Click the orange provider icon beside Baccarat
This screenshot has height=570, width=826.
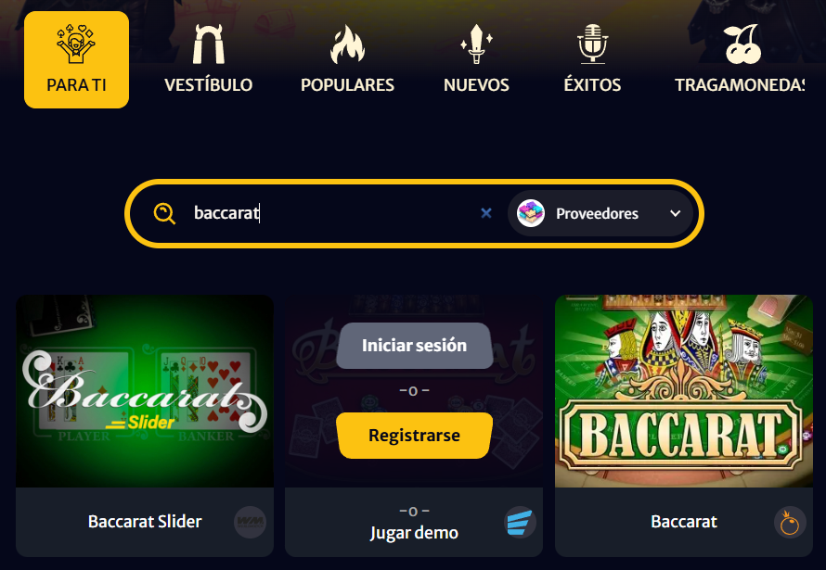pos(790,522)
